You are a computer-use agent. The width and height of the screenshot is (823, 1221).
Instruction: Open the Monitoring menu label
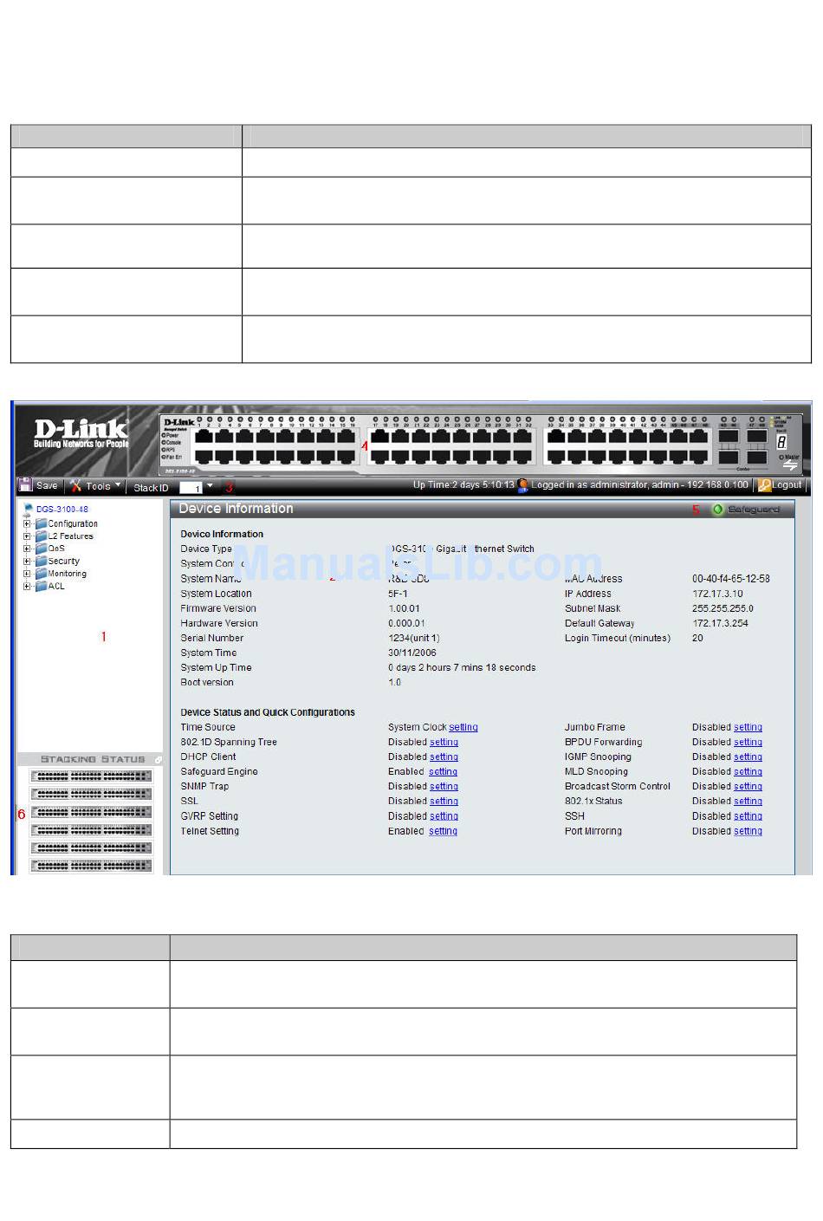68,574
